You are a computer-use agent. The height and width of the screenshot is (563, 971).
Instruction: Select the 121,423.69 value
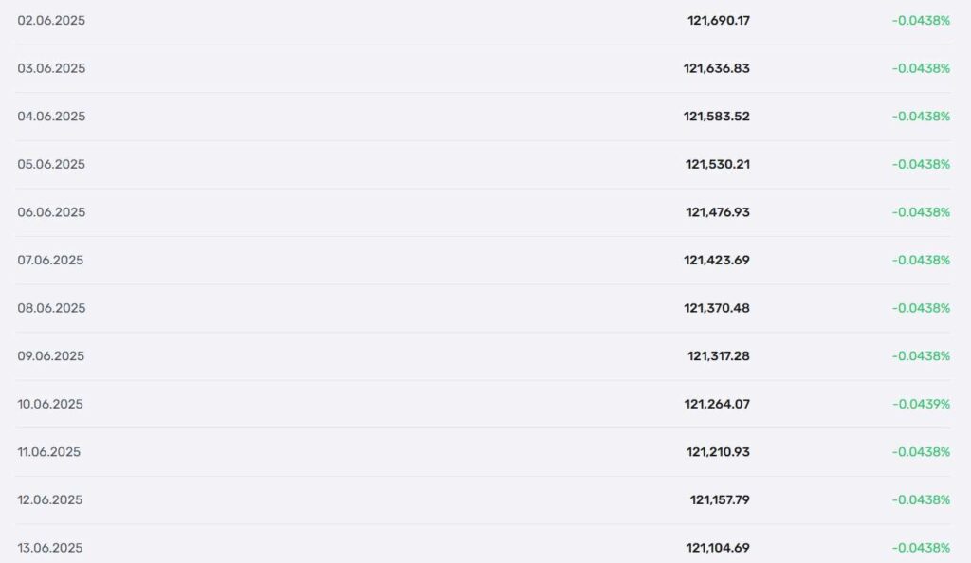[717, 260]
